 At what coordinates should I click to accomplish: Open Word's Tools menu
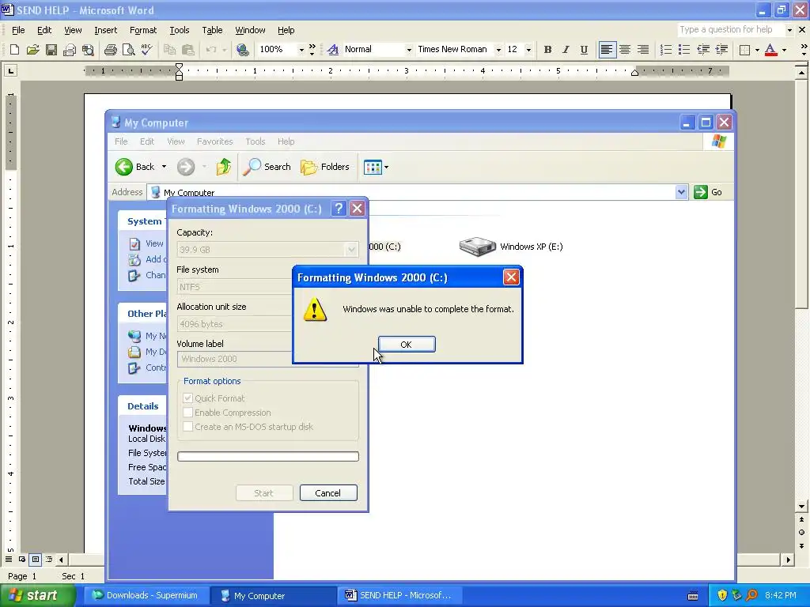pyautogui.click(x=180, y=30)
